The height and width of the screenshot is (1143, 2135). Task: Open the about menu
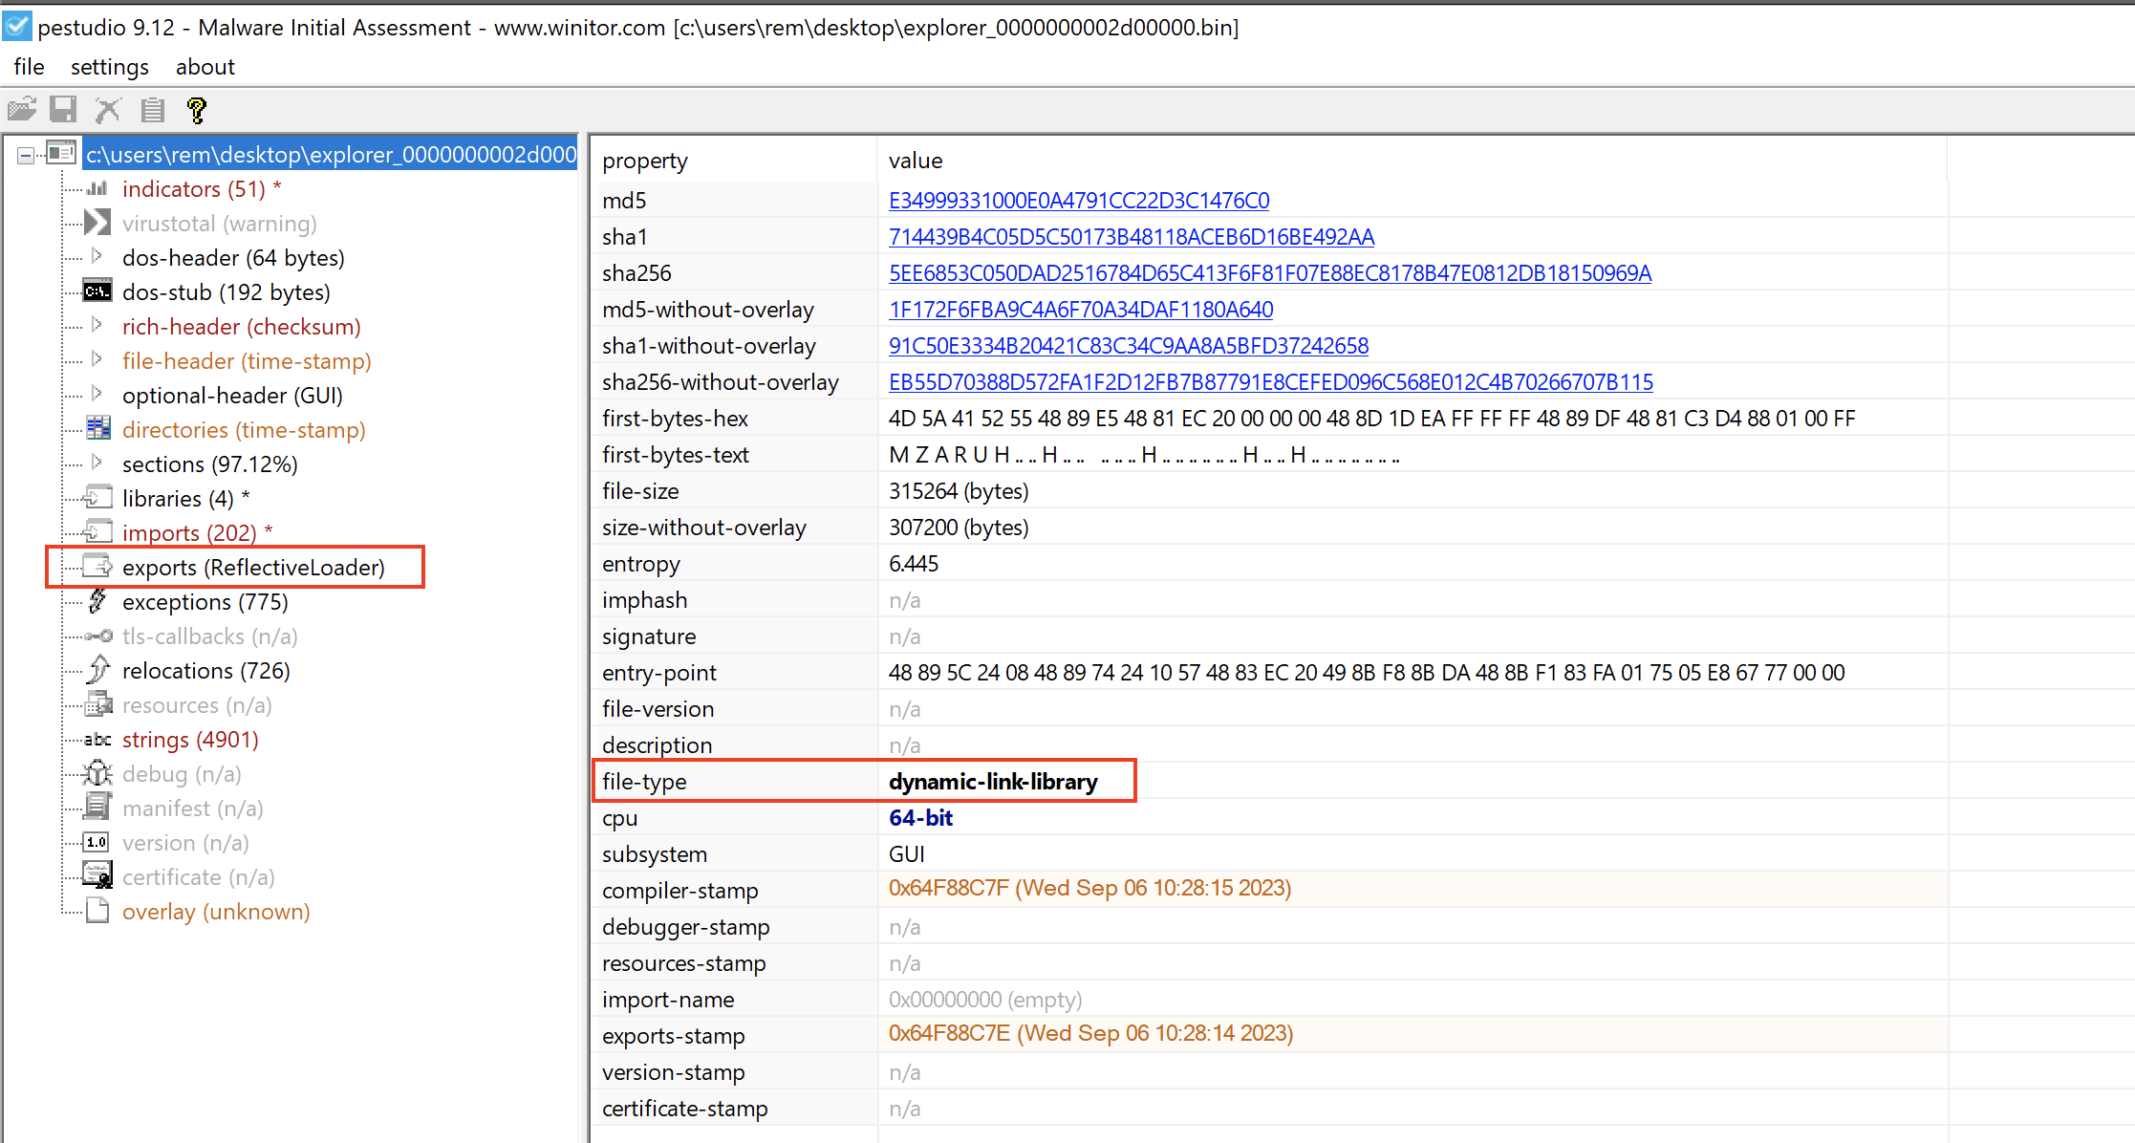point(205,67)
